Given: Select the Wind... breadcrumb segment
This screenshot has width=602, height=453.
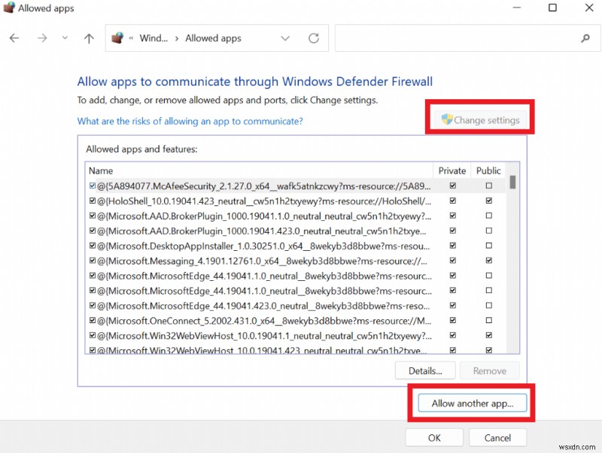Looking at the screenshot, I should coord(154,38).
